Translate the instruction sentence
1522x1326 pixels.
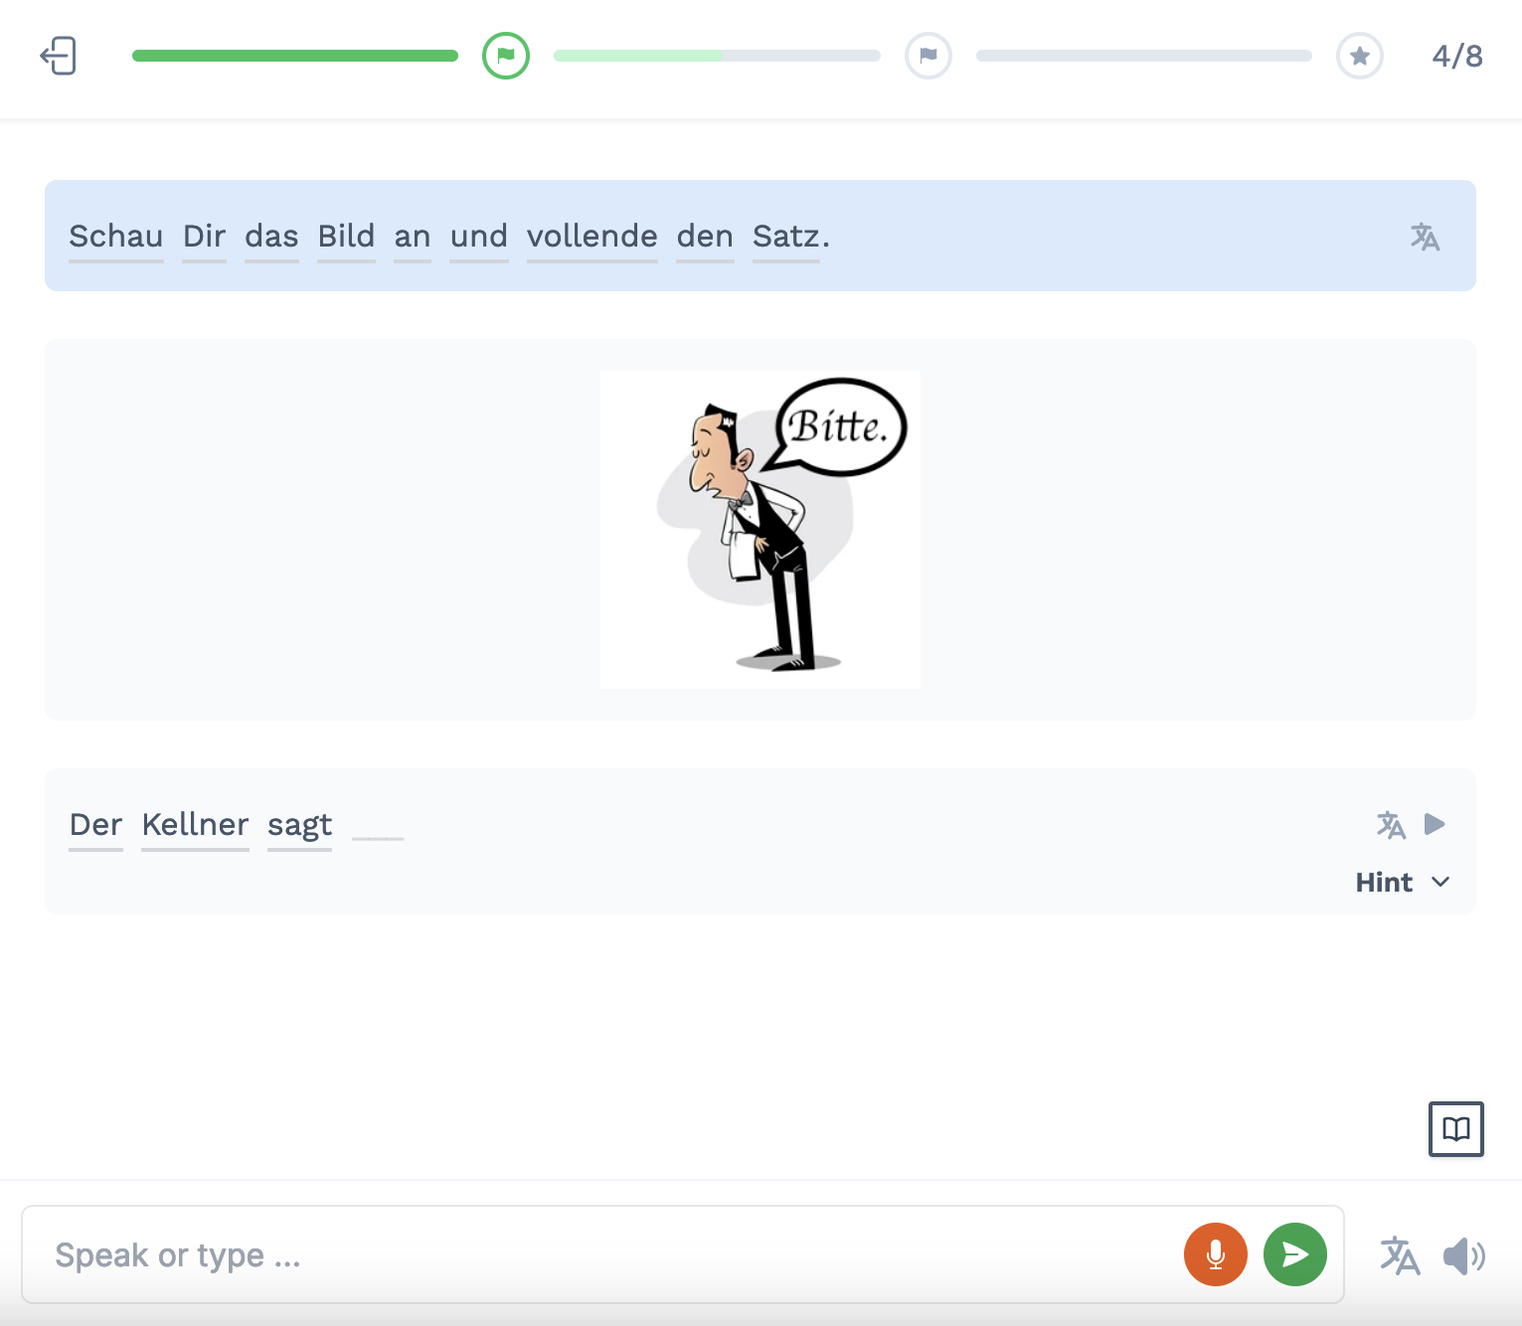tap(1425, 237)
